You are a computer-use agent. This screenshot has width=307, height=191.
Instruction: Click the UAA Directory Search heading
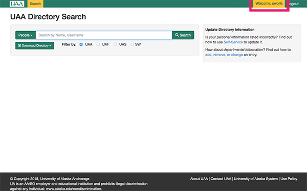coord(48,17)
